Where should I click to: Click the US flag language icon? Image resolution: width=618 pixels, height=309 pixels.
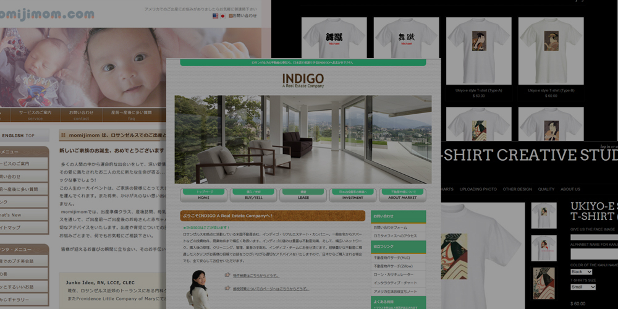click(215, 15)
